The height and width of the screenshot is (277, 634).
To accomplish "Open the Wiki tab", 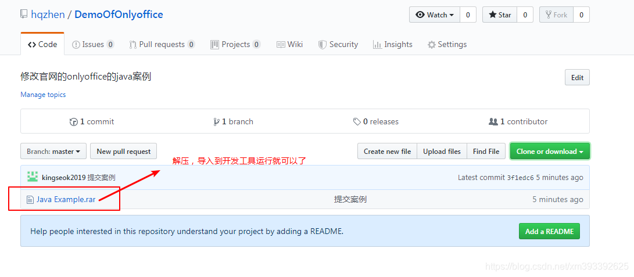I will point(289,44).
